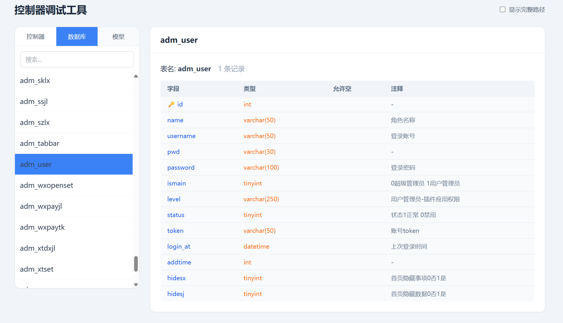
Task: Click the primary key icon beside id
Action: pyautogui.click(x=171, y=105)
